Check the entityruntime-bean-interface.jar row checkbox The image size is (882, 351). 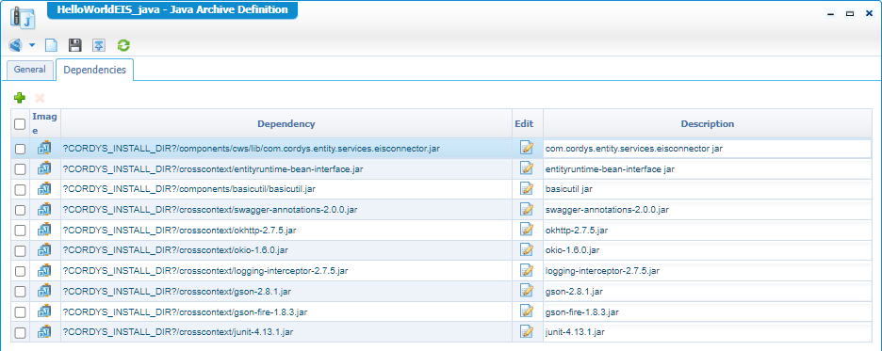click(x=20, y=169)
